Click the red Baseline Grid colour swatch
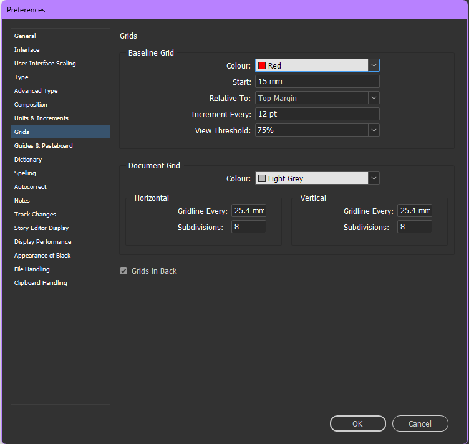Image resolution: width=469 pixels, height=444 pixels. tap(263, 65)
